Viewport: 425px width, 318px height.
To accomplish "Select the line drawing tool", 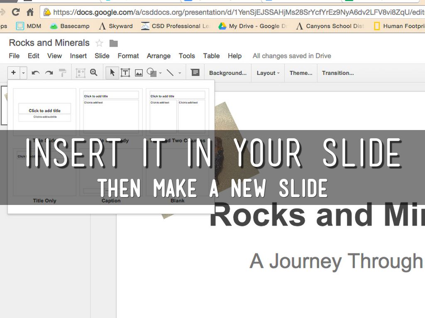I will (170, 72).
